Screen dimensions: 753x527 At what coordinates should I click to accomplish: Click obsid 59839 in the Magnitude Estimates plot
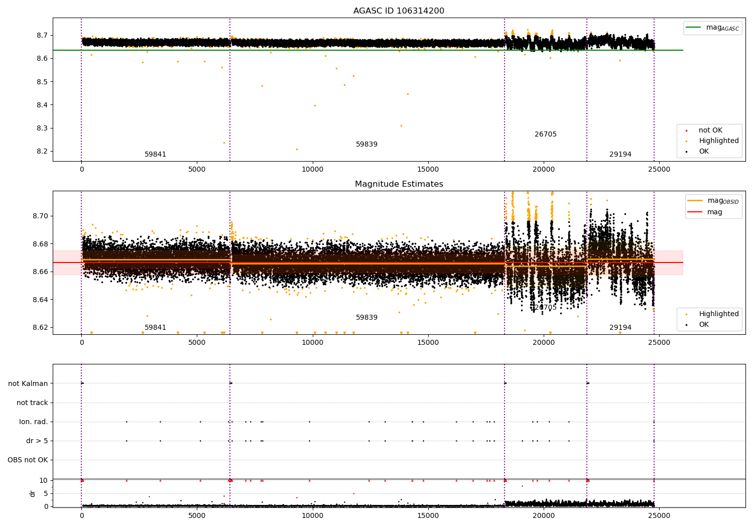[366, 318]
